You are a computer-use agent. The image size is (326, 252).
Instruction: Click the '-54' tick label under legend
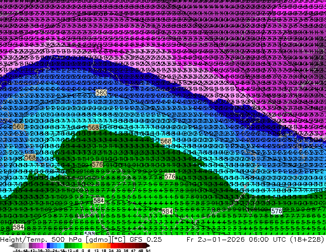(x=16, y=251)
